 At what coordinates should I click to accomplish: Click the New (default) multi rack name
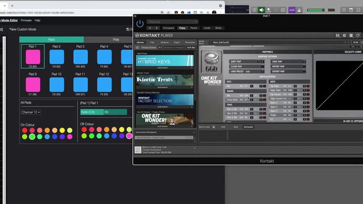point(221,42)
